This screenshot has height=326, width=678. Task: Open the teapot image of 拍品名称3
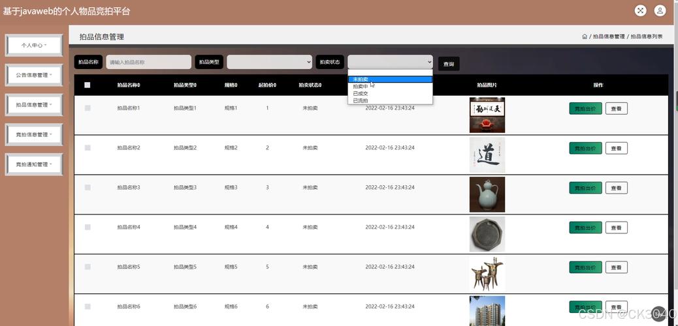(487, 194)
